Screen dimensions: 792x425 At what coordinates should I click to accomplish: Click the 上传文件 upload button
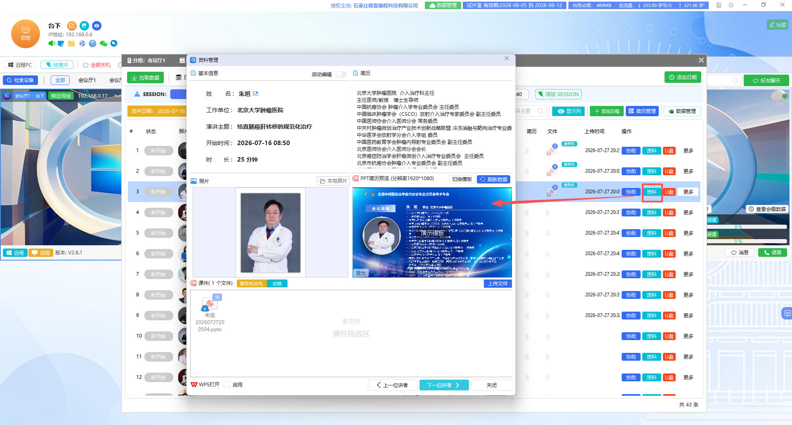pyautogui.click(x=498, y=284)
